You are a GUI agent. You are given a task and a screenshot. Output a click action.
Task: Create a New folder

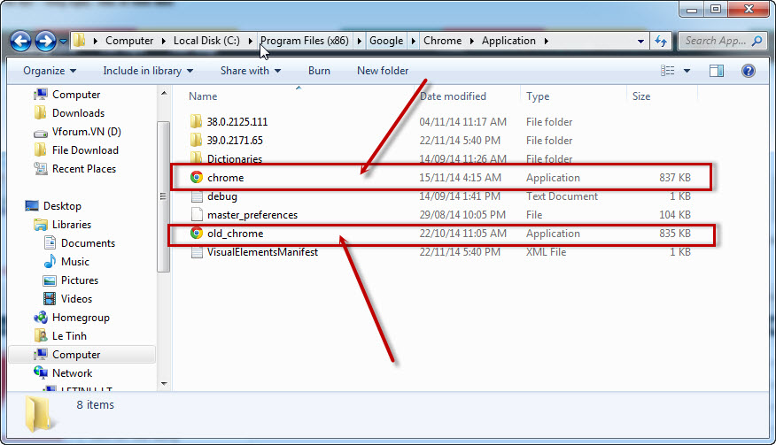point(383,71)
